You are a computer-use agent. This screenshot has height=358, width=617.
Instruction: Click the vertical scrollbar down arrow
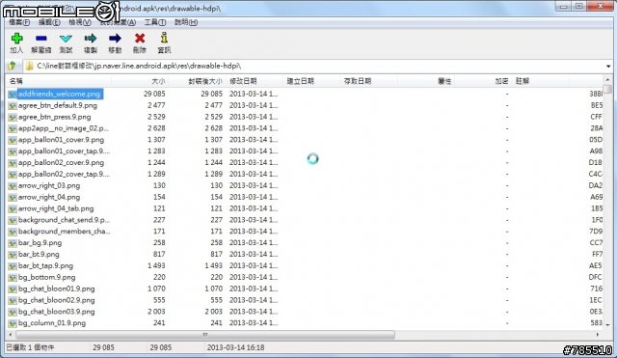pyautogui.click(x=608, y=325)
